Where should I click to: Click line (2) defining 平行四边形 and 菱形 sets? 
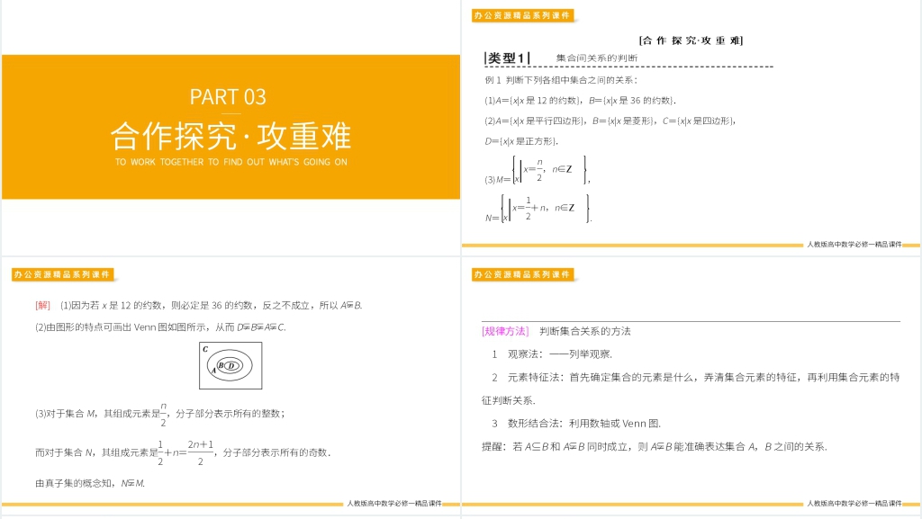[x=610, y=121]
